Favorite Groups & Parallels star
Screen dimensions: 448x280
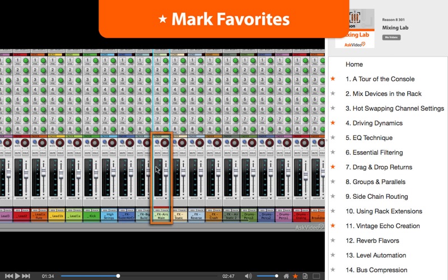(x=333, y=181)
